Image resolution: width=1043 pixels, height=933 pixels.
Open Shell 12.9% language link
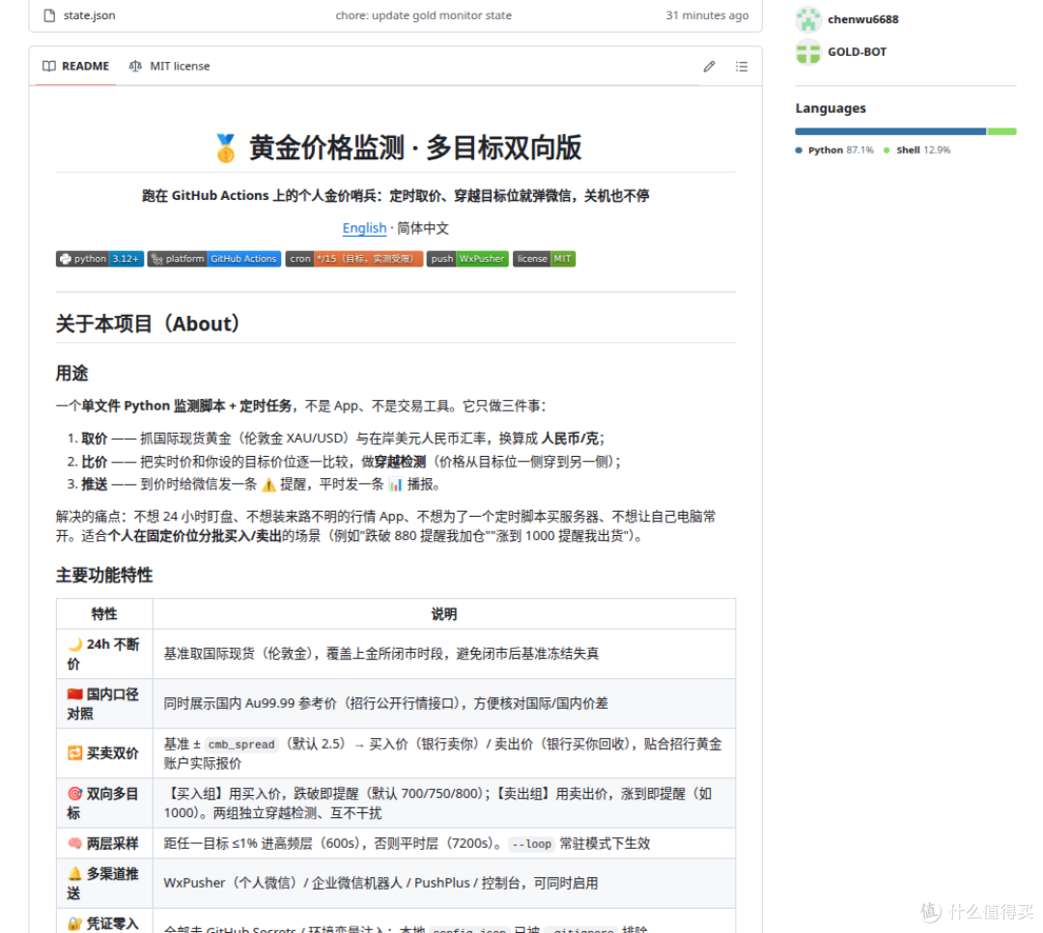pos(917,151)
